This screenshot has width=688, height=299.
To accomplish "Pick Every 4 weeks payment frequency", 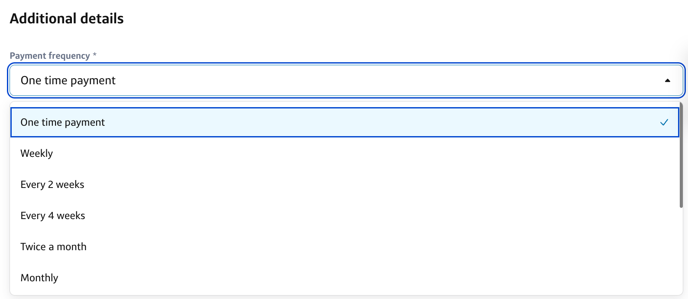I will (x=53, y=216).
